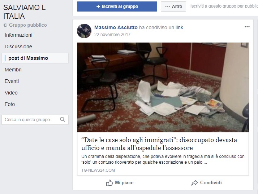The height and width of the screenshot is (194, 258).
Task: Open the Informazioni section
Action: click(x=18, y=35)
